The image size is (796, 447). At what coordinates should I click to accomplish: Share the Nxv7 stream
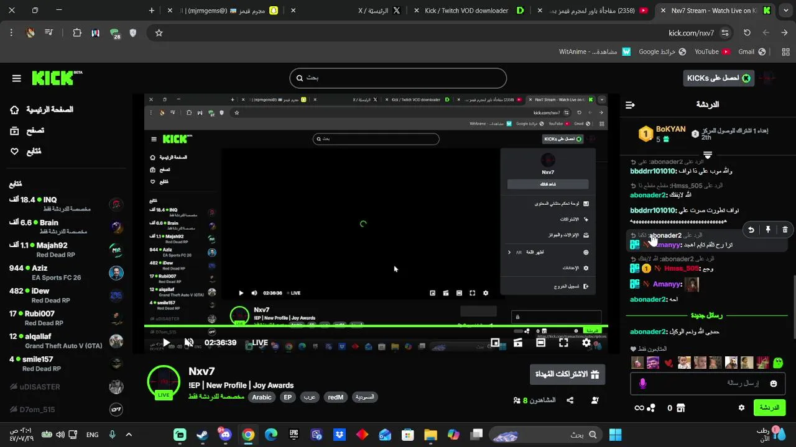tap(570, 400)
